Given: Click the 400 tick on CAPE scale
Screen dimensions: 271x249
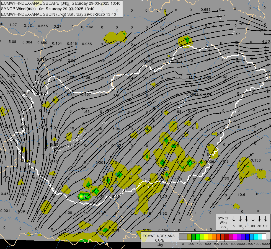Looking at the screenshot, I should pyautogui.click(x=200, y=244).
